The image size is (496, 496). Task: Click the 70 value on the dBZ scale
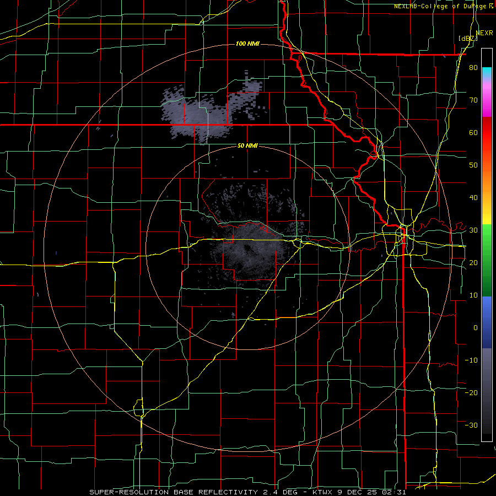pyautogui.click(x=473, y=100)
